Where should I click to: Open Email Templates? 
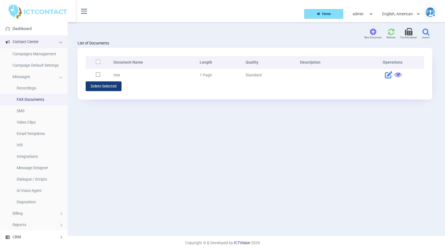pos(31,134)
